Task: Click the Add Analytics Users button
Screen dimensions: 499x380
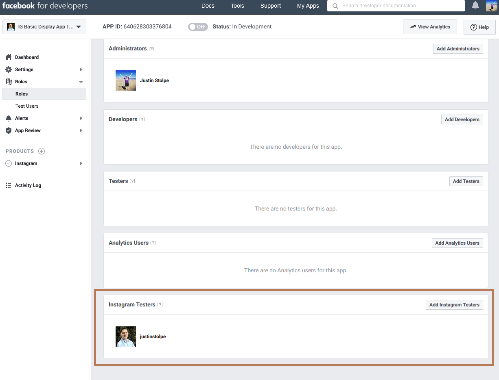Action: pos(457,243)
